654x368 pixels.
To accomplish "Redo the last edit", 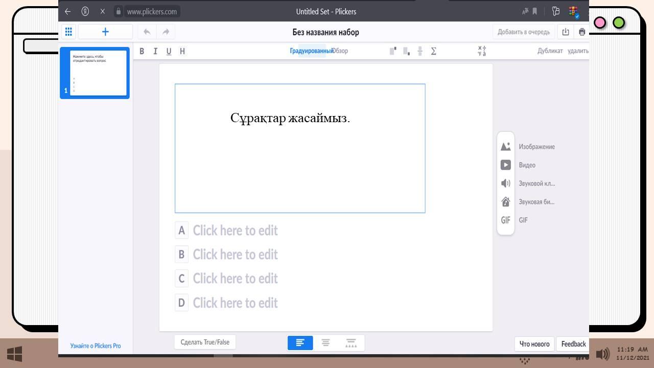I will point(166,32).
